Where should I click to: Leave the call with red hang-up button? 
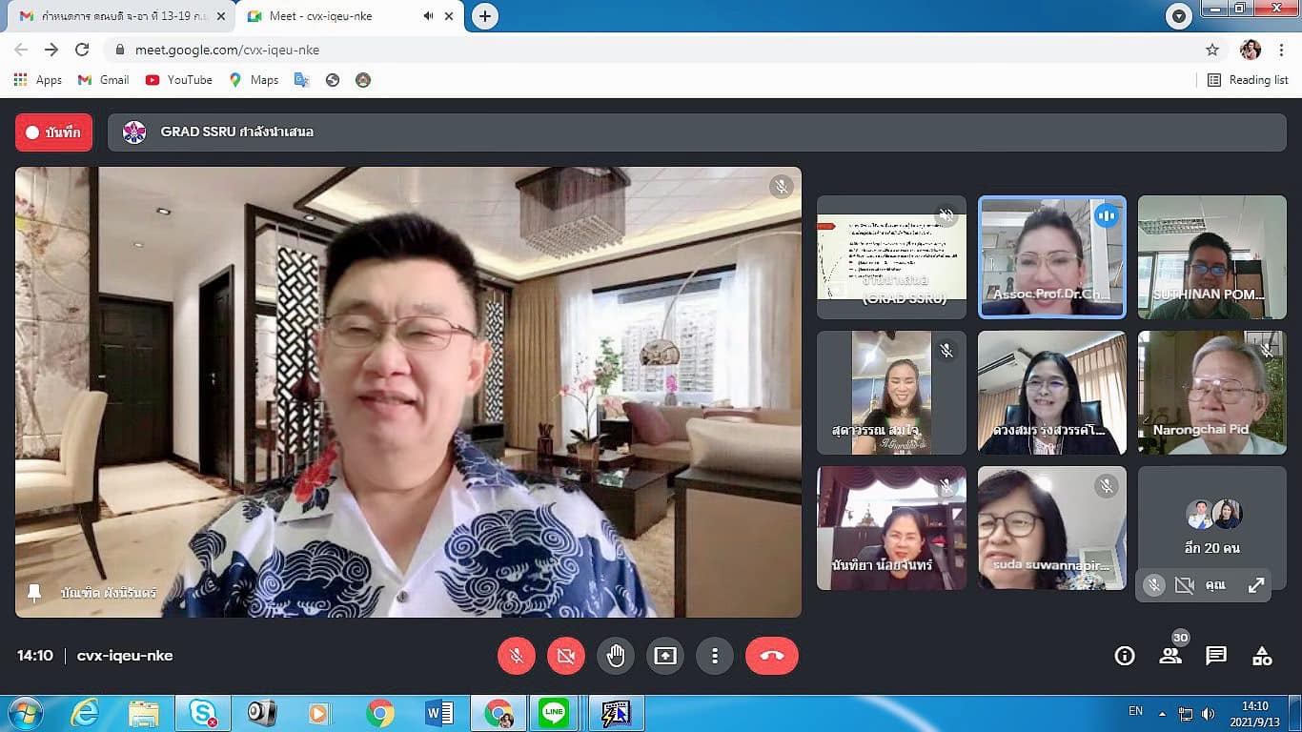coord(771,656)
